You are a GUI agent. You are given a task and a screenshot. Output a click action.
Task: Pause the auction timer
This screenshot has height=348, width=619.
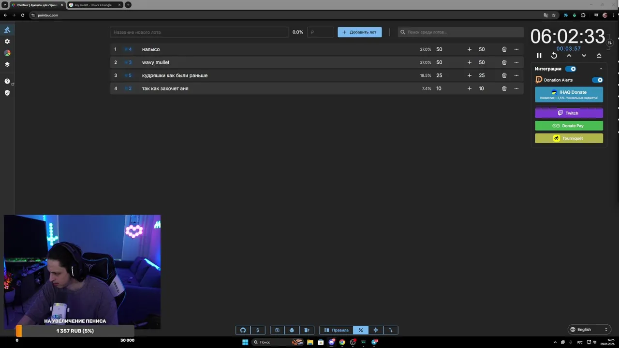pyautogui.click(x=539, y=56)
